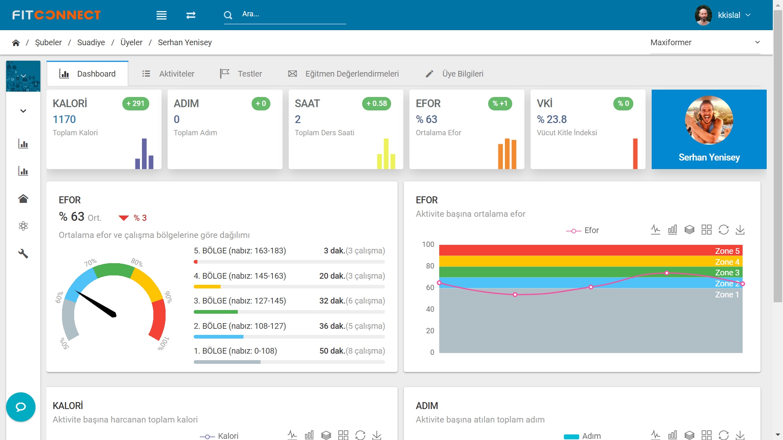Open the hamburger menu in header

click(161, 15)
